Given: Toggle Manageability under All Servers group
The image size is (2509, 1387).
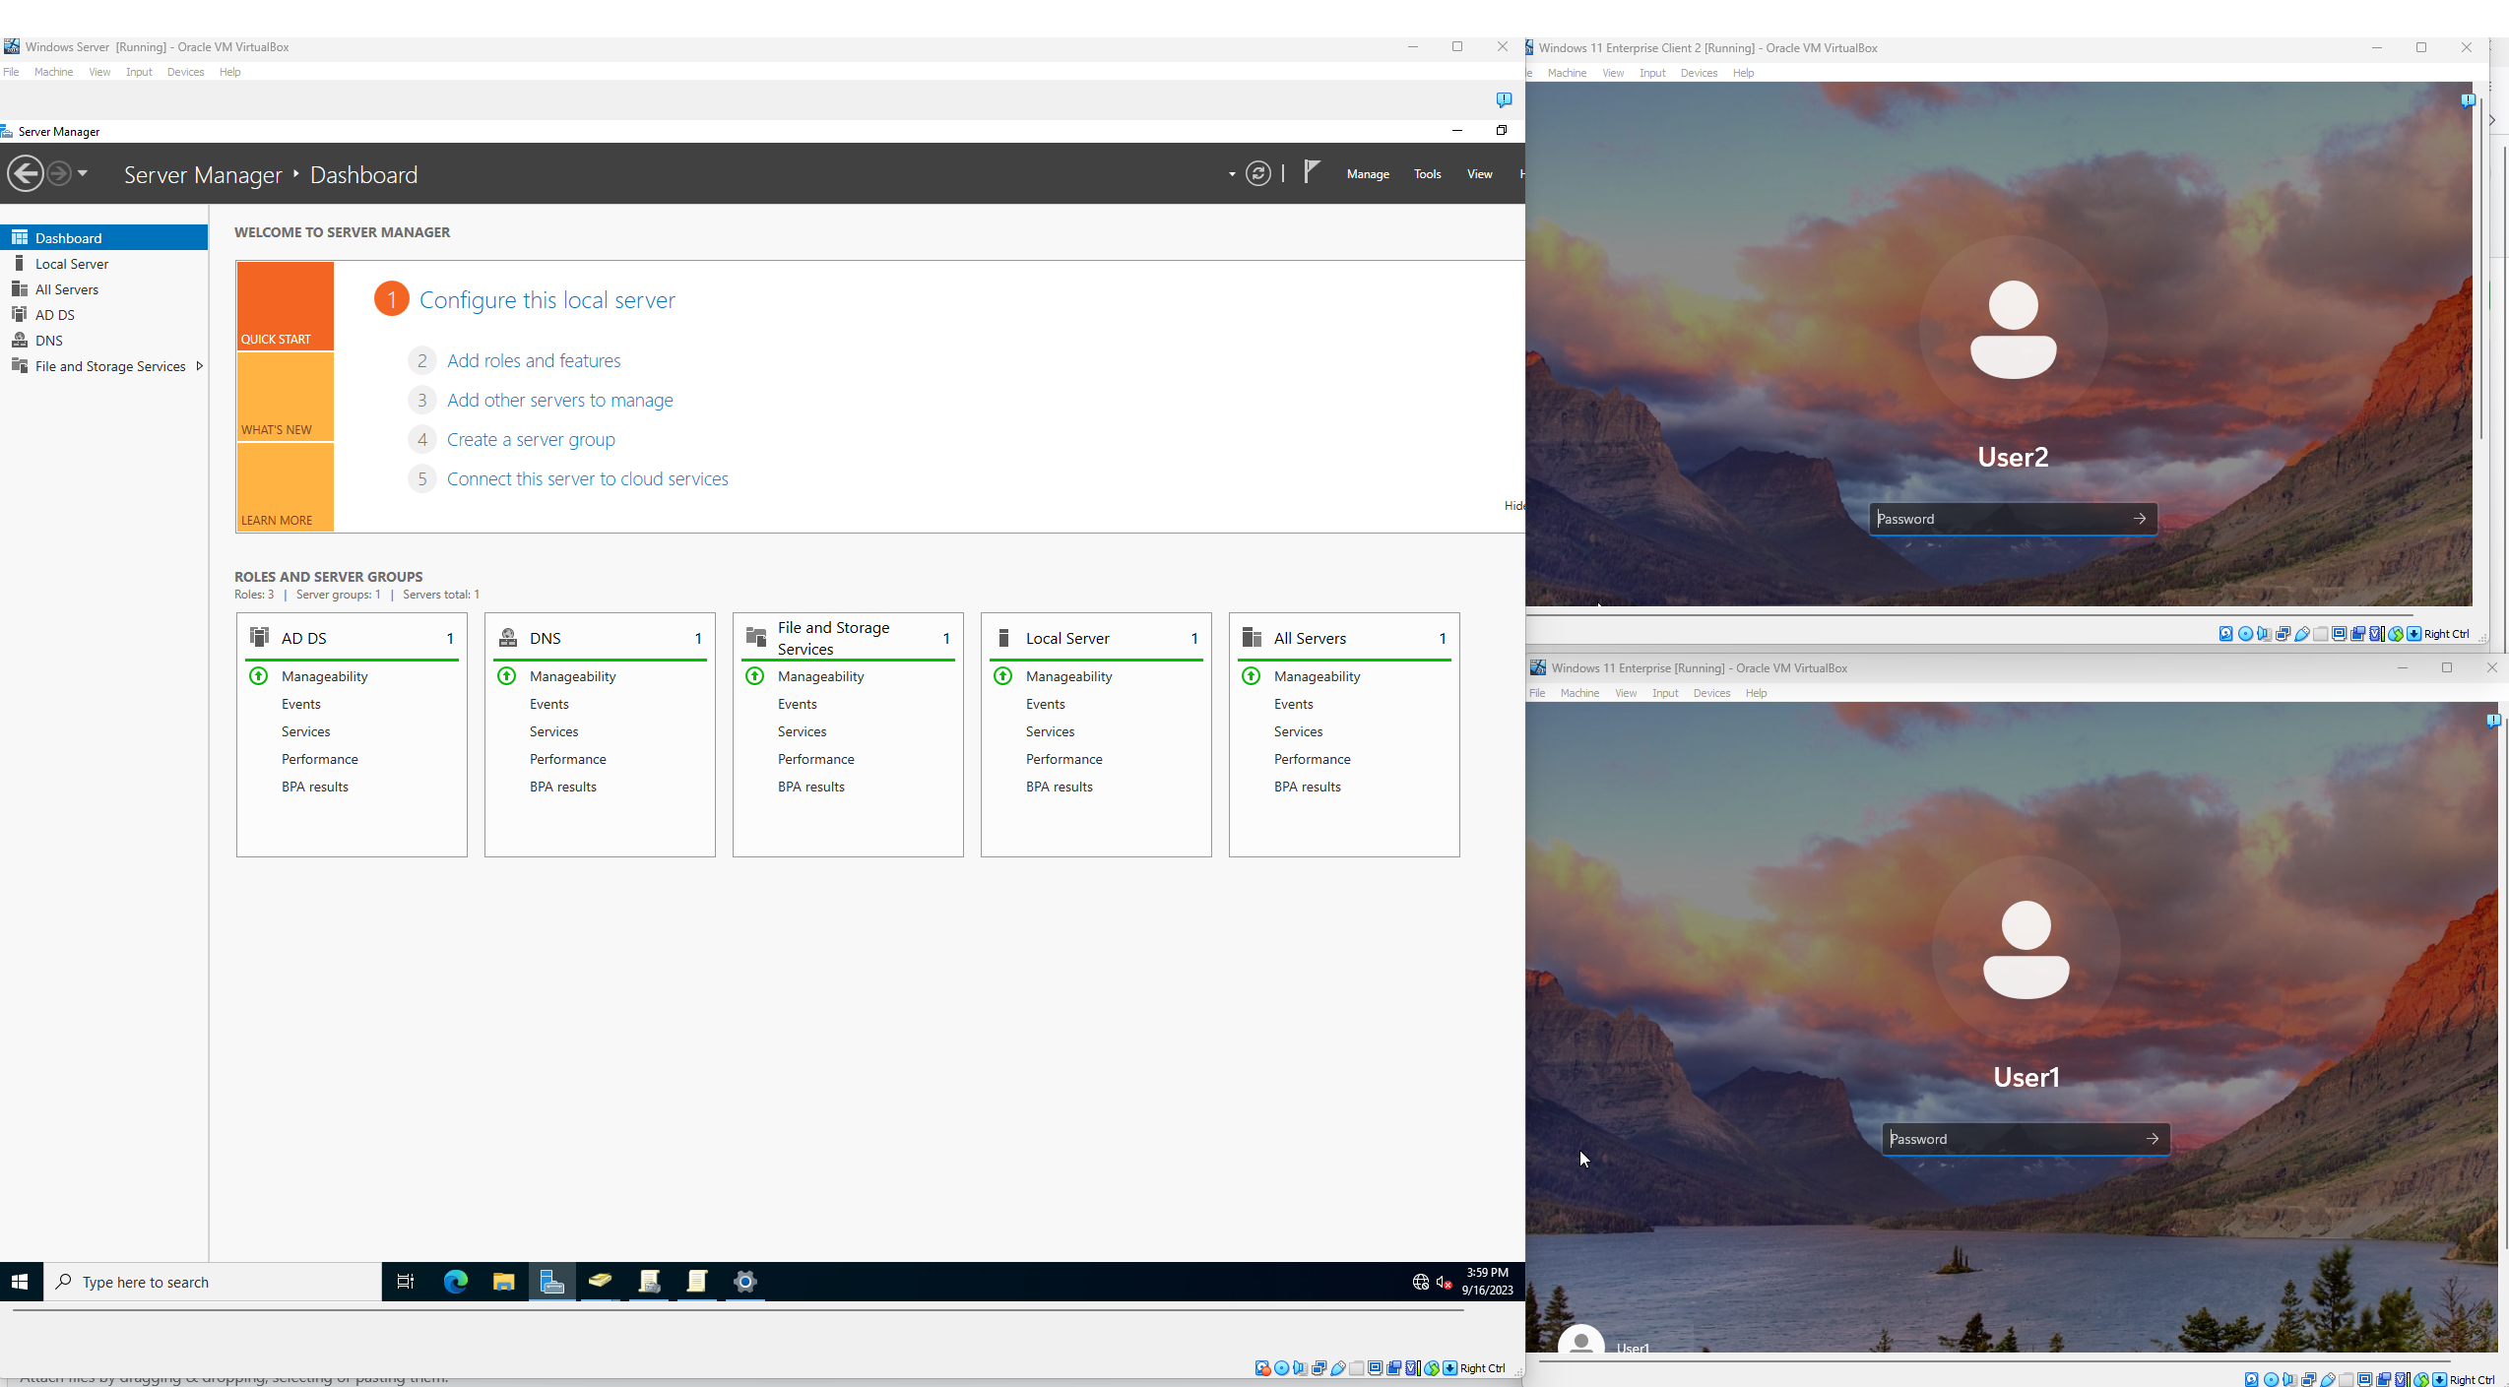Looking at the screenshot, I should coord(1318,676).
